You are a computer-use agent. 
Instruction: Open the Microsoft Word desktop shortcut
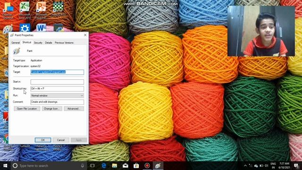coord(41,28)
